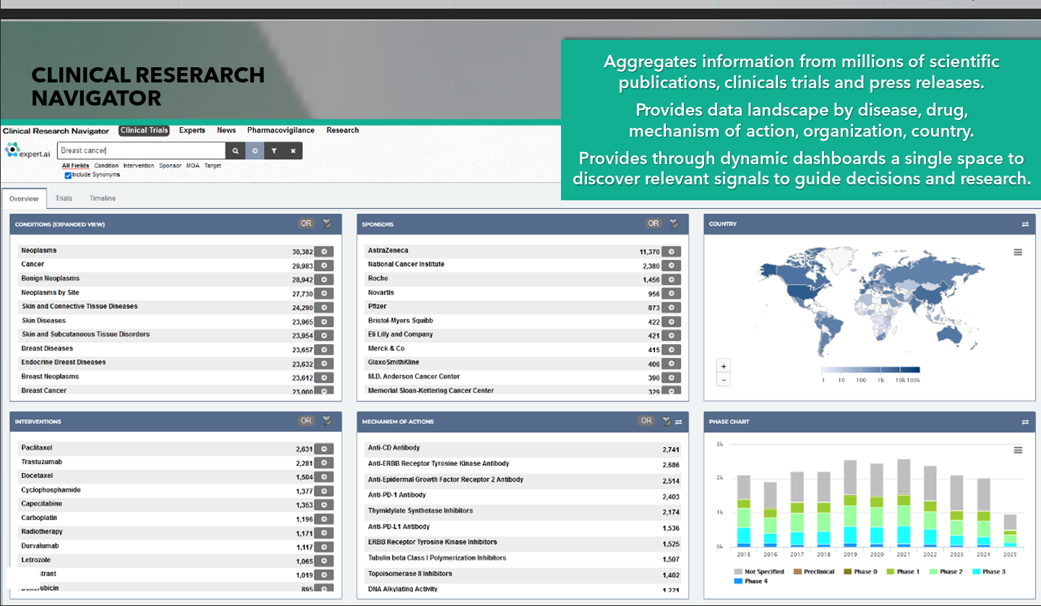Uncheck Include Synonyms checkbox
Viewport: 1041px width, 606px height.
click(68, 175)
